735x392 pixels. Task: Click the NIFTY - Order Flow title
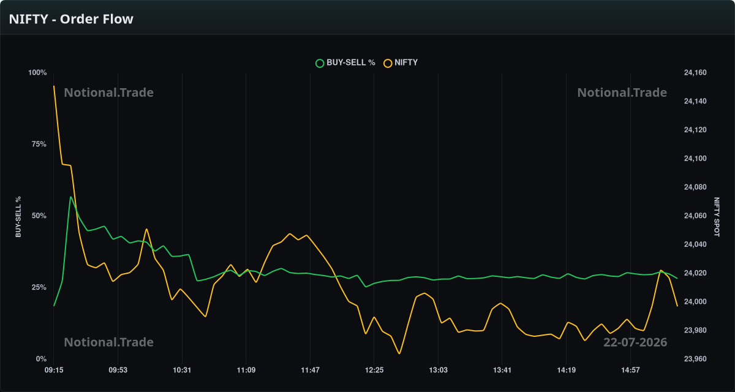71,19
